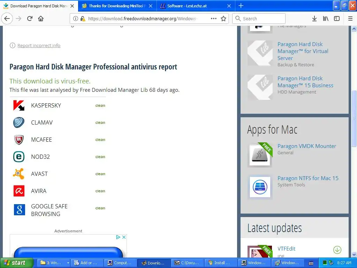Open a new tab with the plus button
Screen dimensions: 357x268
241,6
